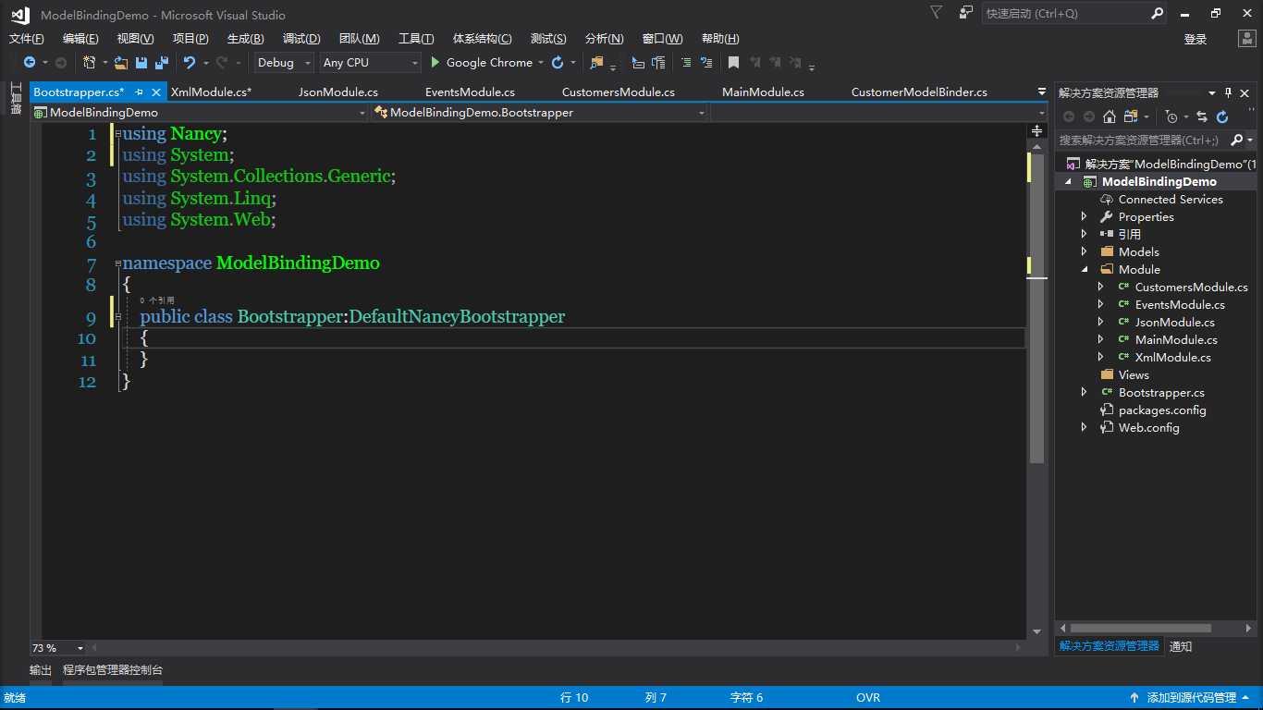Image resolution: width=1263 pixels, height=710 pixels.
Task: Click the browser refresh icon next to Google Chrome
Action: [x=558, y=63]
